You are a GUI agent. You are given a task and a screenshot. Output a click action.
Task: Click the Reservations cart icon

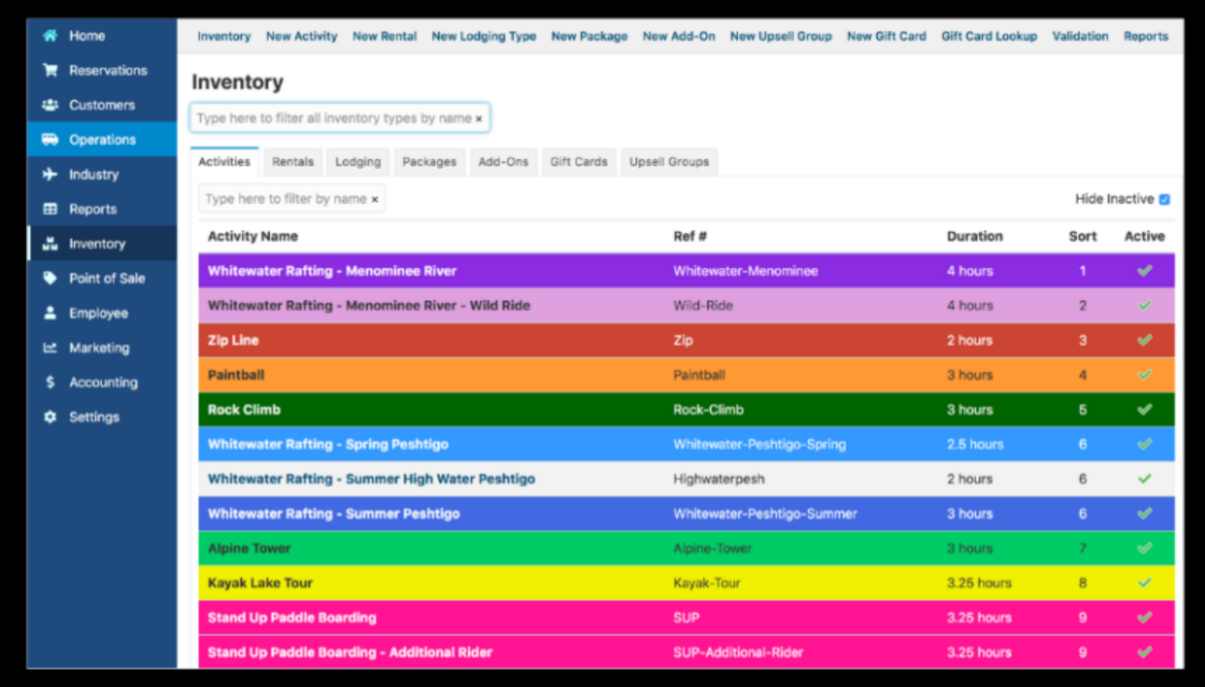50,70
